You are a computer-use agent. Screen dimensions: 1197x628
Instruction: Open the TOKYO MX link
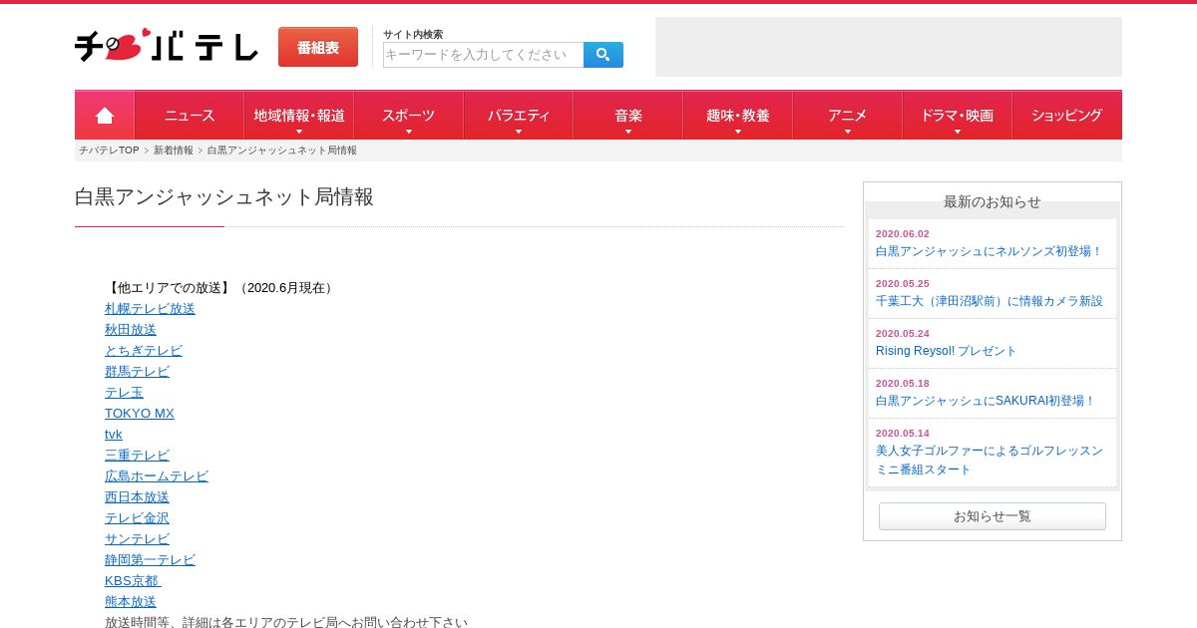point(140,414)
